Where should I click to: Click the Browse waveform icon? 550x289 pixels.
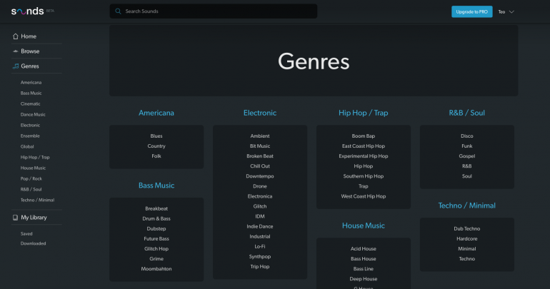[16, 51]
